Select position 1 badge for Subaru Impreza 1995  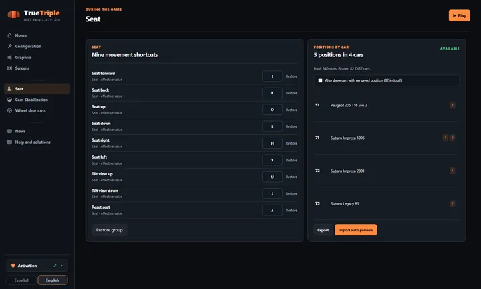click(x=446, y=138)
